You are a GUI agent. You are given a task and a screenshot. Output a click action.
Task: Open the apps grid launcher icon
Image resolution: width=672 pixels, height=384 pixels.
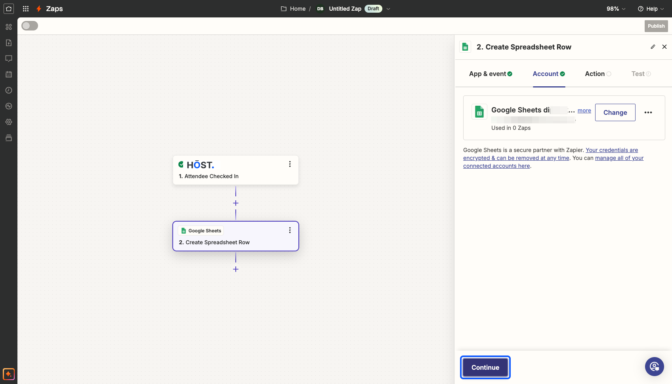point(26,9)
